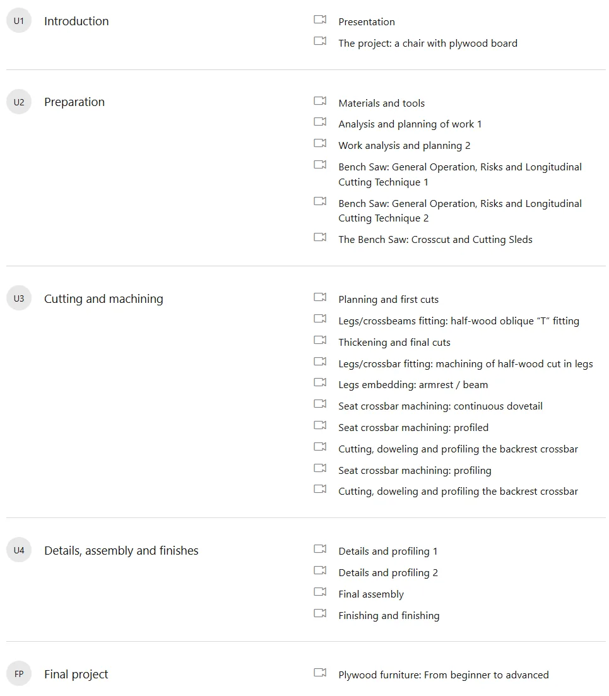The width and height of the screenshot is (609, 696).
Task: Open the Cutting and machining unit heading
Action: click(x=103, y=298)
